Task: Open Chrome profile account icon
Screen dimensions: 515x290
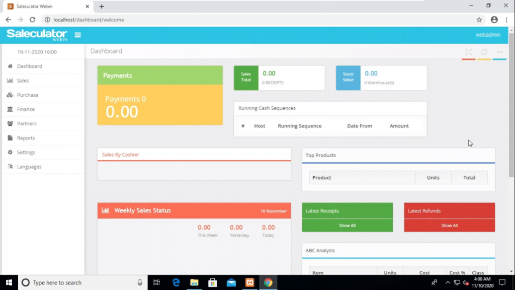Action: (494, 20)
